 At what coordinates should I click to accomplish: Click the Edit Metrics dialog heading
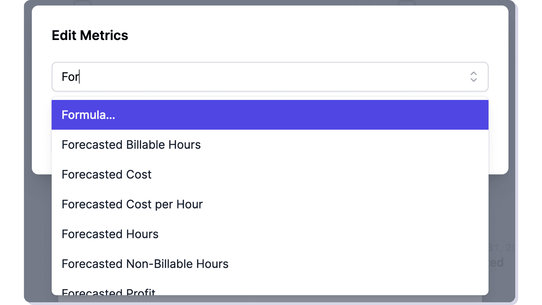(90, 36)
